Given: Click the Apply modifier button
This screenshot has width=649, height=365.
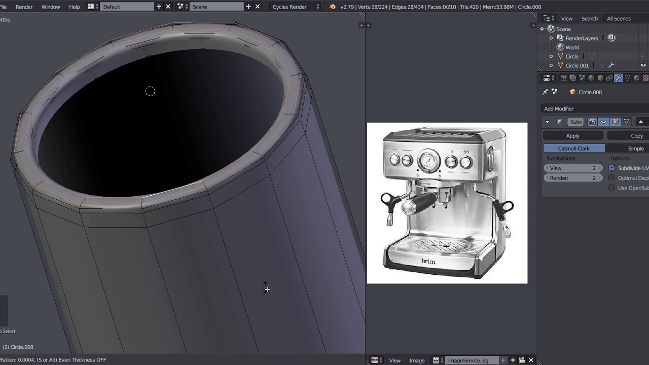Looking at the screenshot, I should click(573, 136).
